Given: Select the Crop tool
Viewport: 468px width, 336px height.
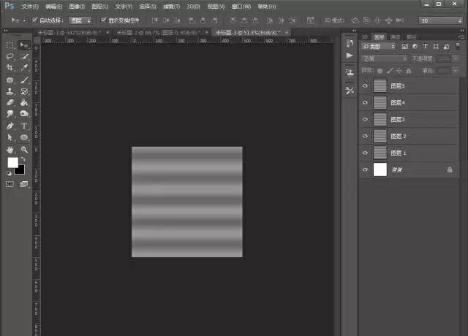Looking at the screenshot, I should click(10, 68).
